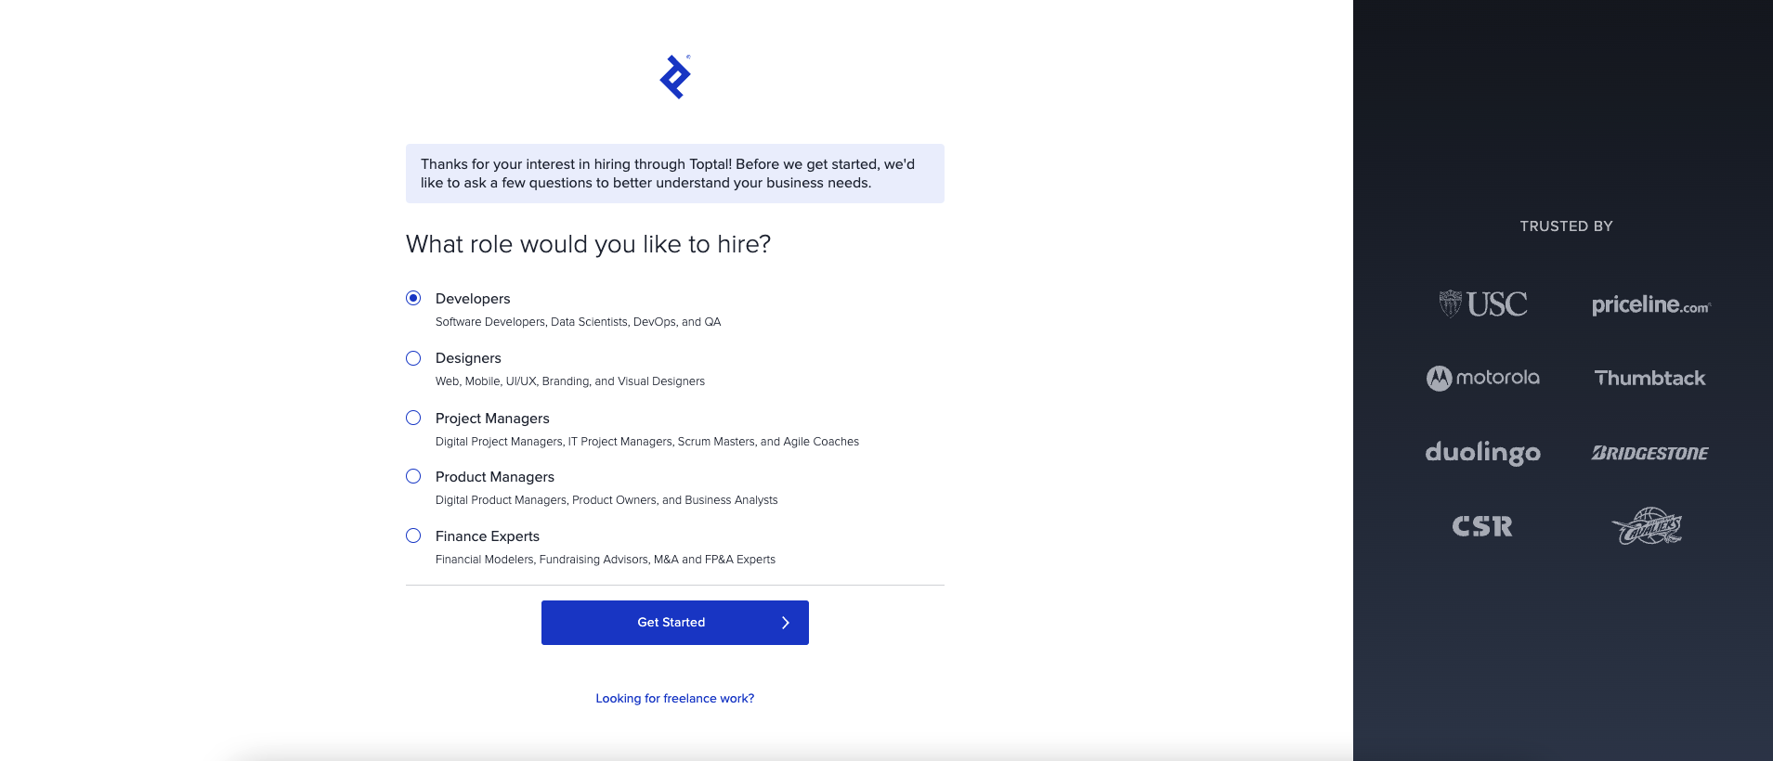Click the Duolingo logo
The image size is (1773, 761).
point(1483,453)
